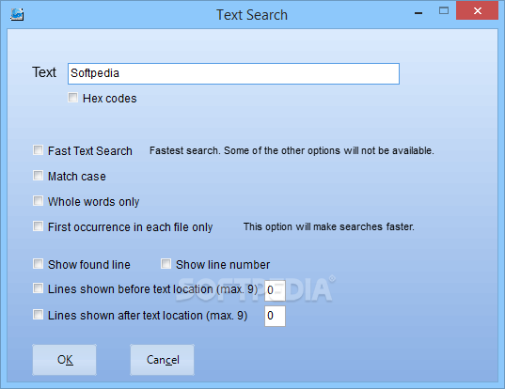Click the 'This option will make searches faster.' note
505x389 pixels.
329,226
